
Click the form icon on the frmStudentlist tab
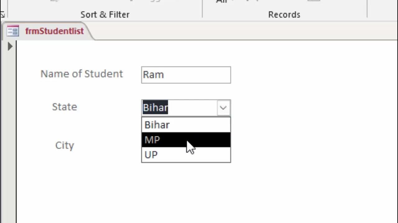point(13,31)
